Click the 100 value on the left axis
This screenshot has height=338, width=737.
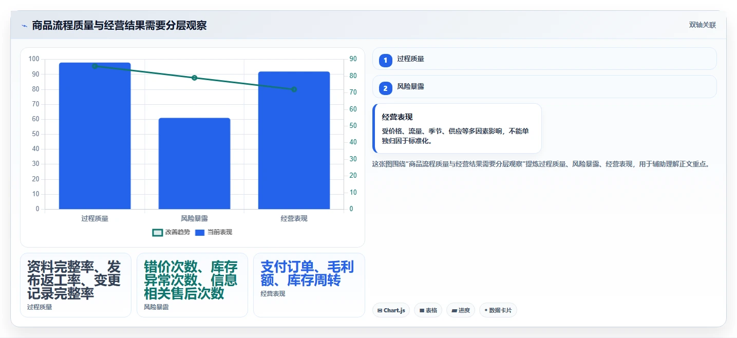point(34,59)
